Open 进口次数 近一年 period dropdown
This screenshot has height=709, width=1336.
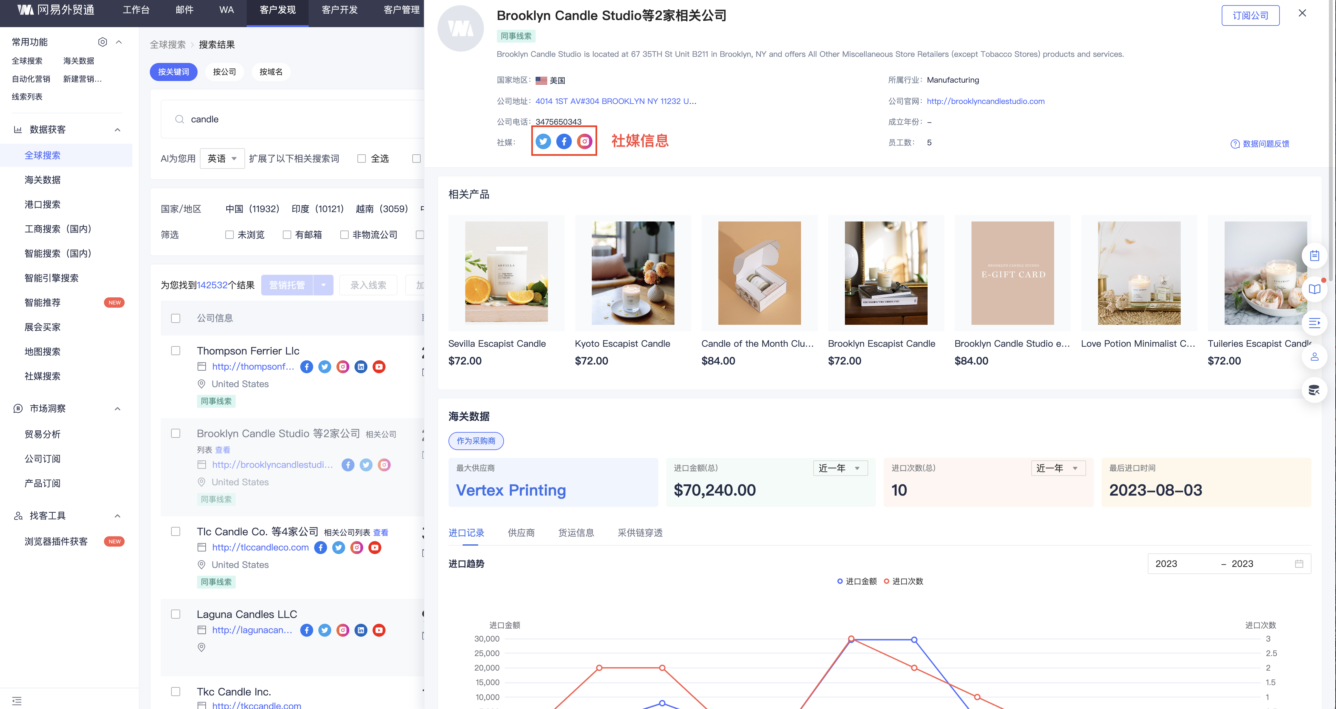[x=1058, y=468]
